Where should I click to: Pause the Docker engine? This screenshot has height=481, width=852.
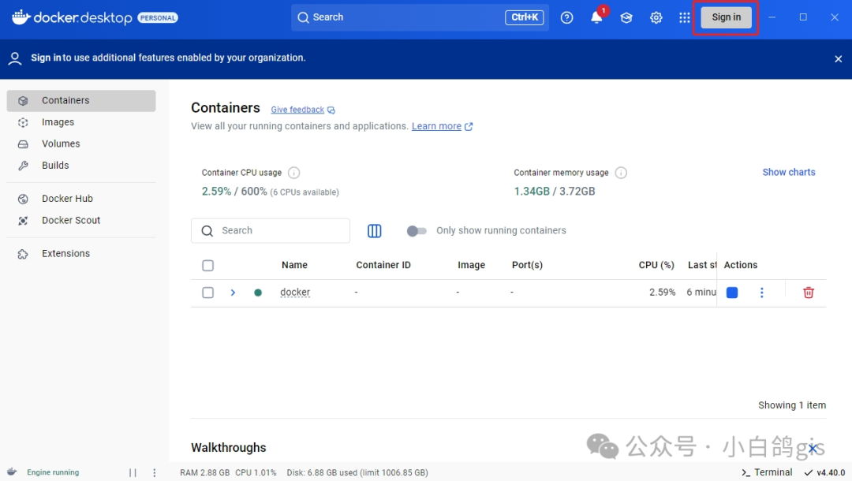133,473
